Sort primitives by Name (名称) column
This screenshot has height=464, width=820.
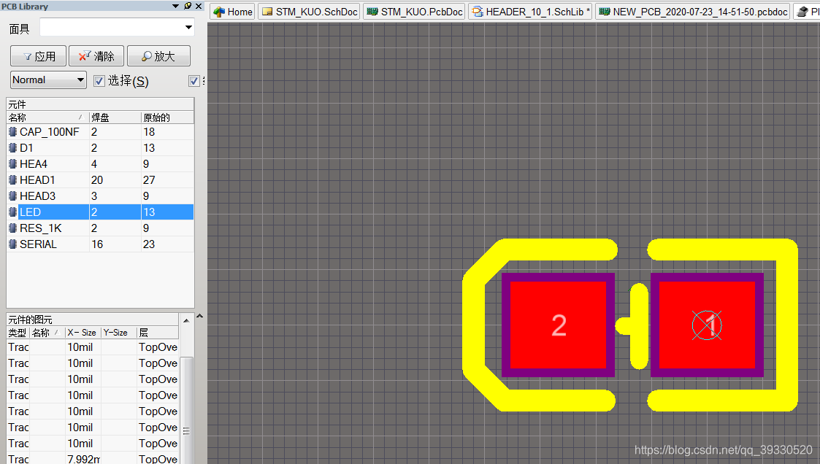point(47,333)
